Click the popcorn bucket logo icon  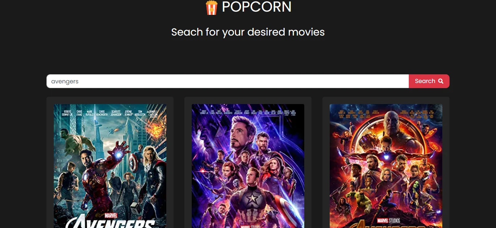coord(211,8)
